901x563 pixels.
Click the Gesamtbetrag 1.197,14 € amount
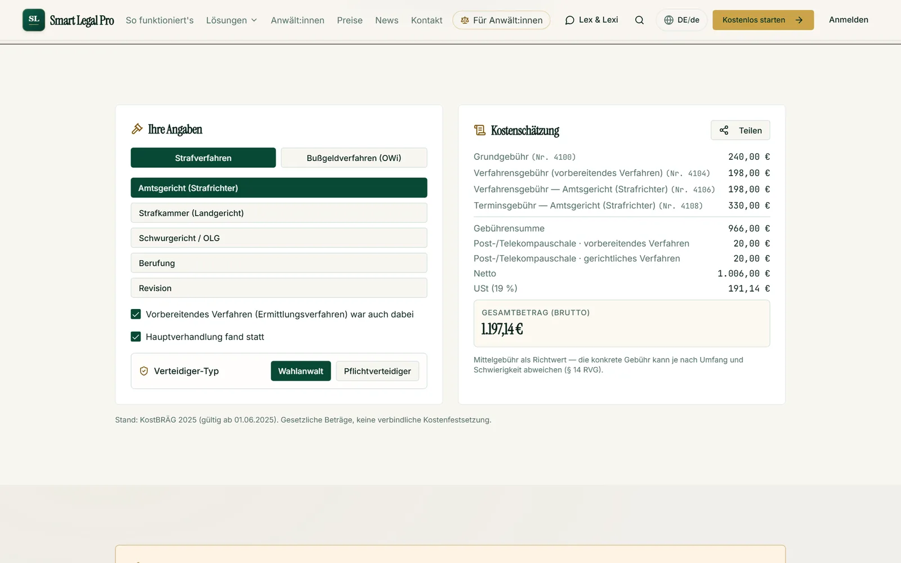click(x=502, y=329)
